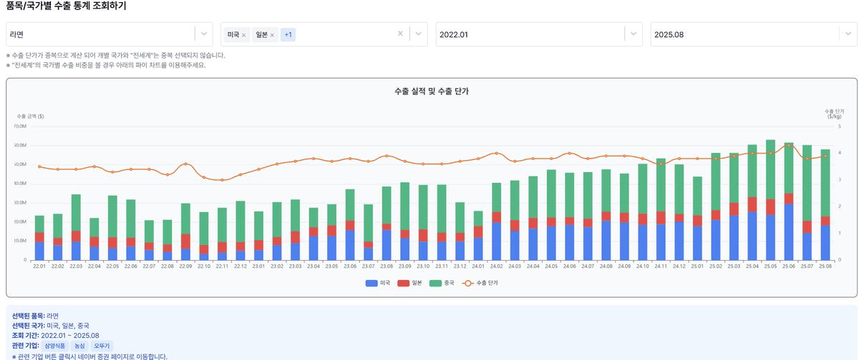Clear all selected countries with the X icon
Screen dimensions: 859x360
coord(400,34)
